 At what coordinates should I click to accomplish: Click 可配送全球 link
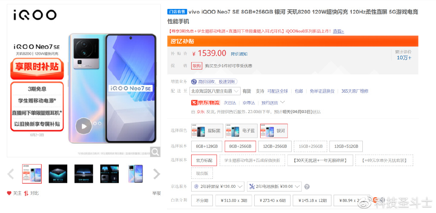[278, 91]
